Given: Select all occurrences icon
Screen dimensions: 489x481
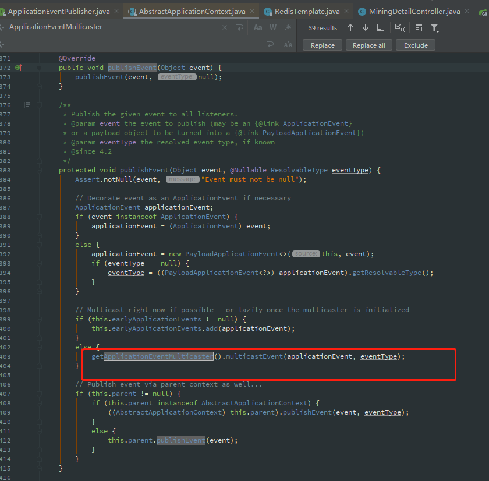Looking at the screenshot, I should point(400,28).
